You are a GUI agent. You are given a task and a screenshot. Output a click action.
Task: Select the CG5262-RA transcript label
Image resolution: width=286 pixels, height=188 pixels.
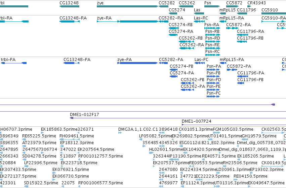(x=192, y=45)
